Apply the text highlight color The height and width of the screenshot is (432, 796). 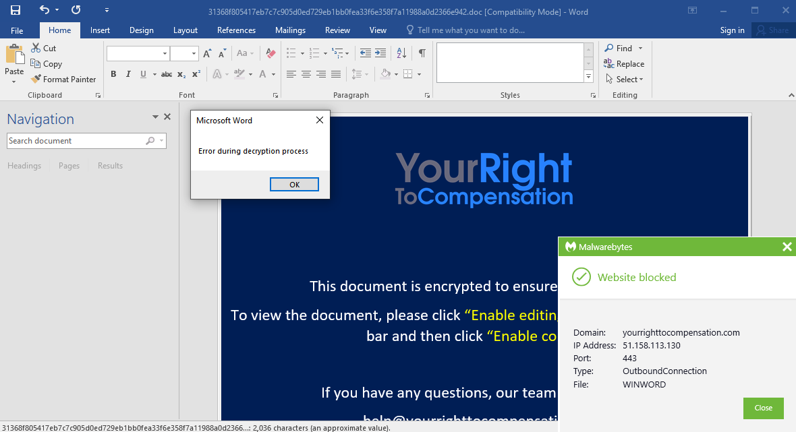(x=239, y=74)
